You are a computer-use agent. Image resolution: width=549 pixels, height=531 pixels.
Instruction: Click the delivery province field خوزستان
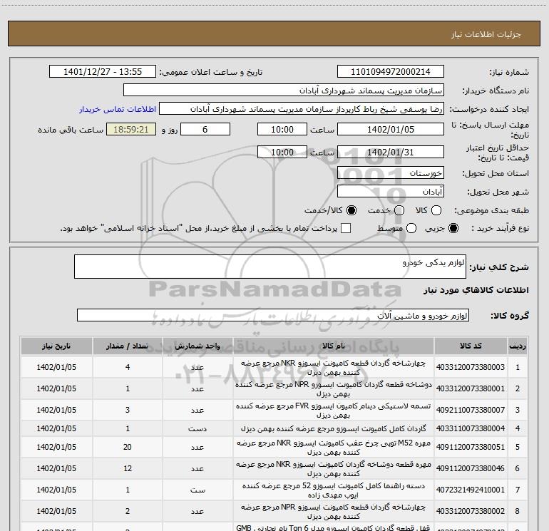(x=391, y=173)
